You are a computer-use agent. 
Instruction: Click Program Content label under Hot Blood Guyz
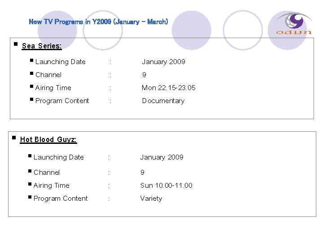pos(61,199)
